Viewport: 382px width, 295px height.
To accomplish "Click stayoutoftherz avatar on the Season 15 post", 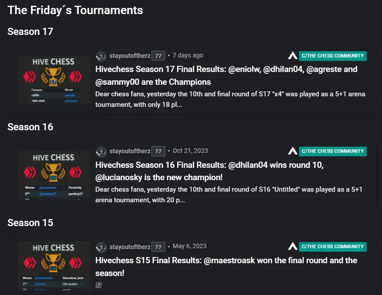I will coord(101,246).
